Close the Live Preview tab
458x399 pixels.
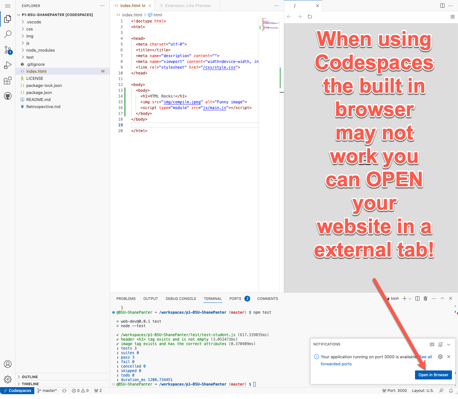click(318, 6)
